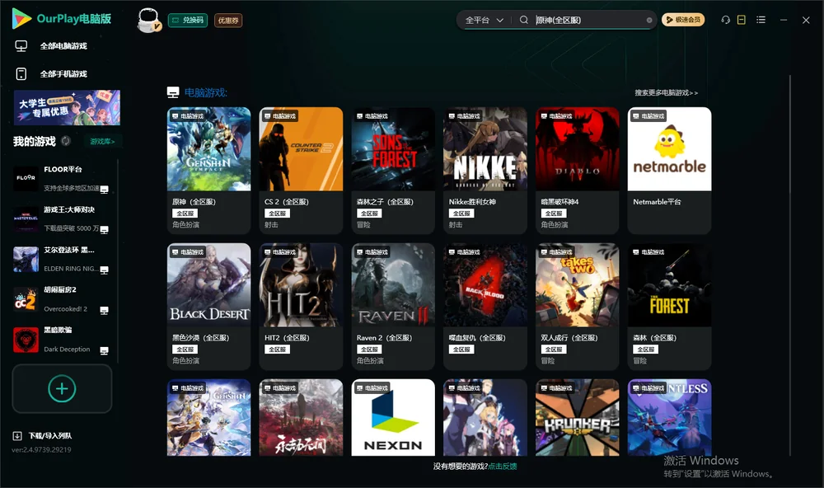Click the OurPlay logo icon
Screen dimensions: 824x488
[21, 18]
